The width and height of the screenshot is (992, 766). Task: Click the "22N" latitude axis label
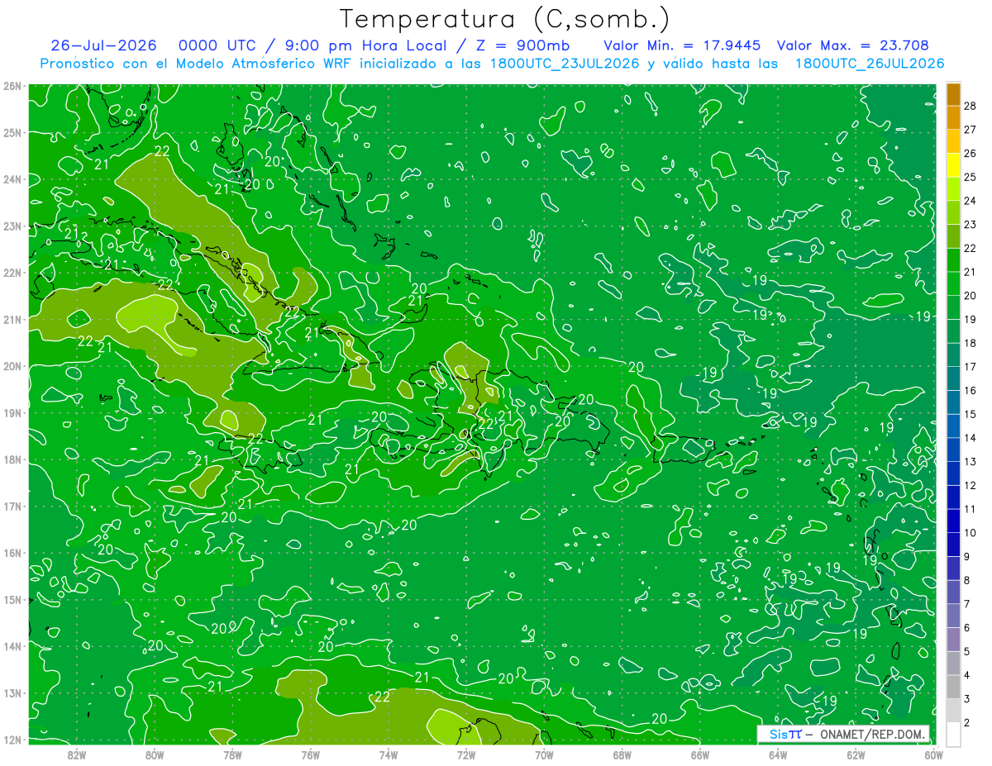tap(12, 273)
